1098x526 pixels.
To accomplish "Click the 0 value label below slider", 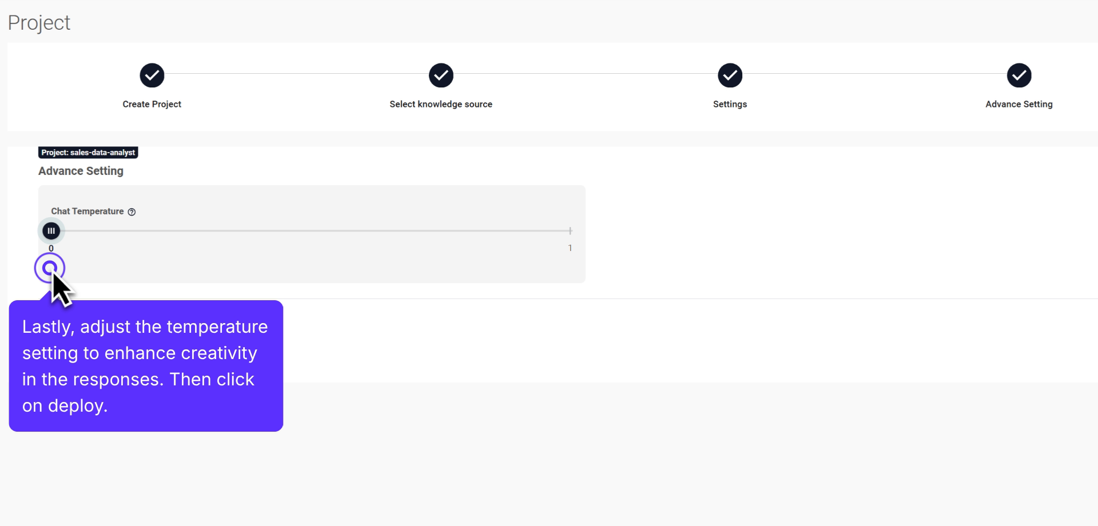I will (x=51, y=248).
